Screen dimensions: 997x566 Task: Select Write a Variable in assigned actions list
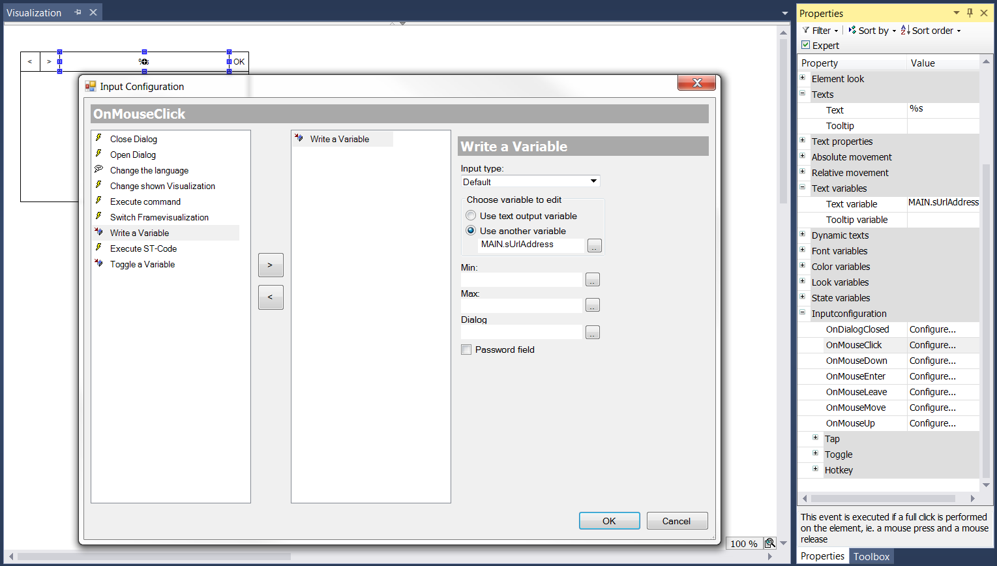pos(339,139)
